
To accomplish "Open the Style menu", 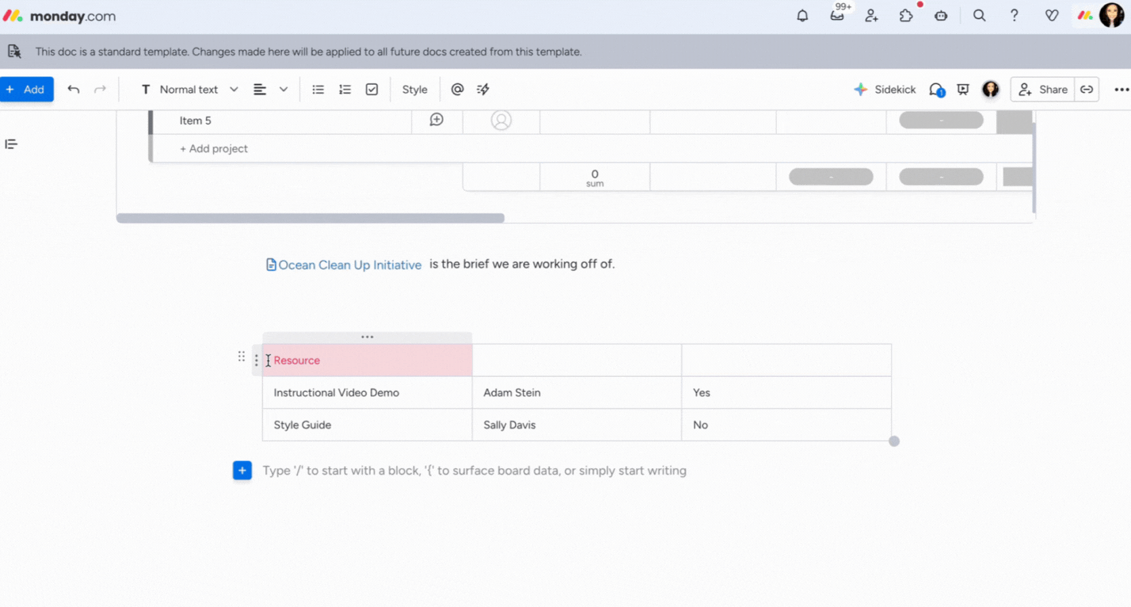I will pyautogui.click(x=414, y=89).
